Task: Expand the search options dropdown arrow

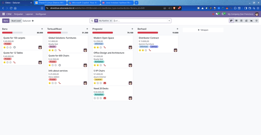Action: pyautogui.click(x=169, y=21)
